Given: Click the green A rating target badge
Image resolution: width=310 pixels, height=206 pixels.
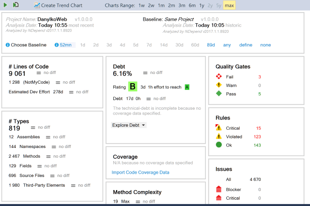Looking at the screenshot, I should 187,87.
